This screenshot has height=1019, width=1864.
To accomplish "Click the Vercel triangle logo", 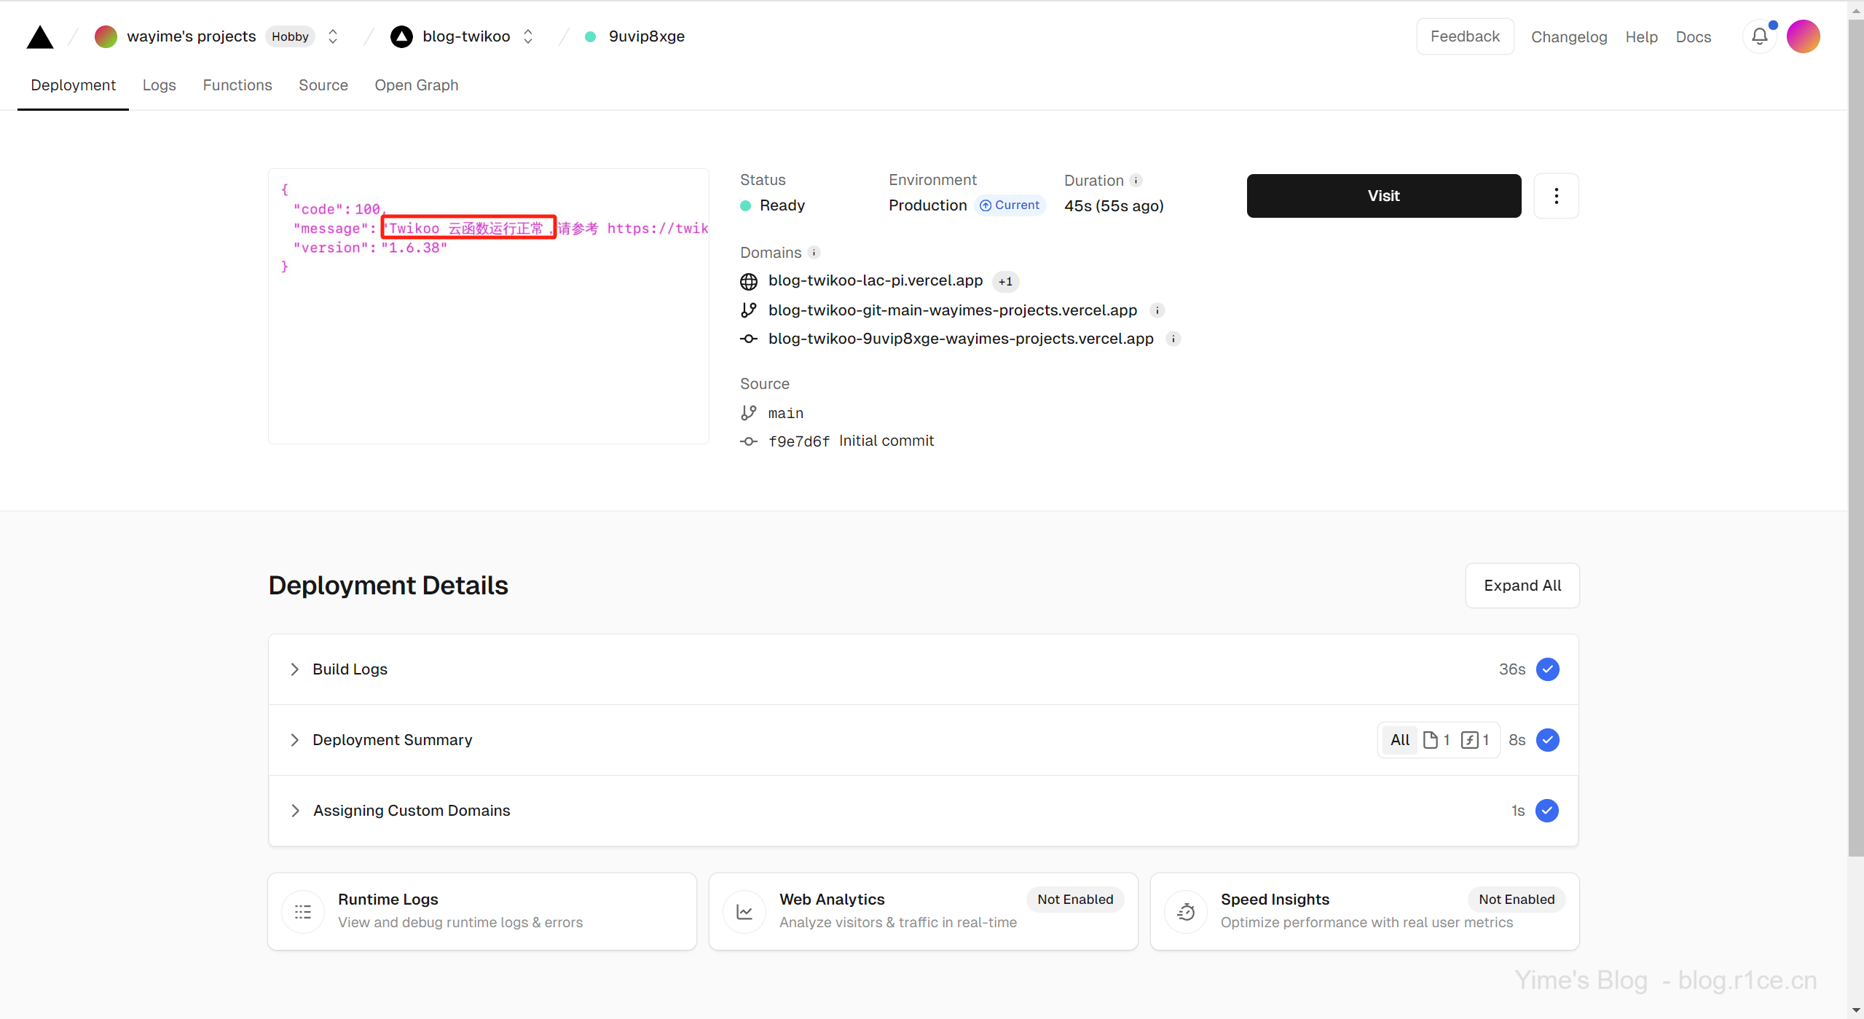I will click(40, 36).
